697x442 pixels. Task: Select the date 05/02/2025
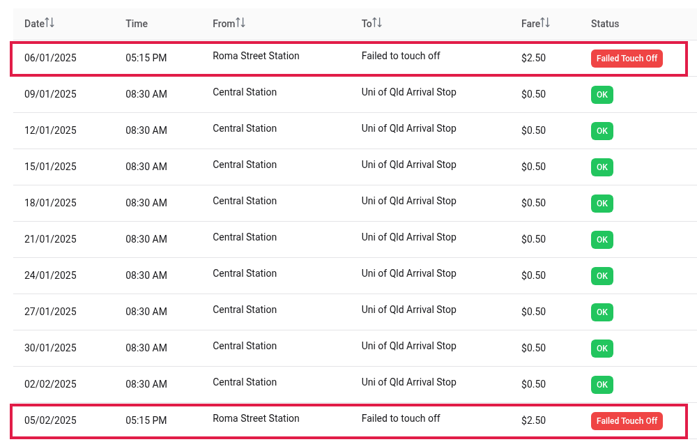(x=50, y=420)
